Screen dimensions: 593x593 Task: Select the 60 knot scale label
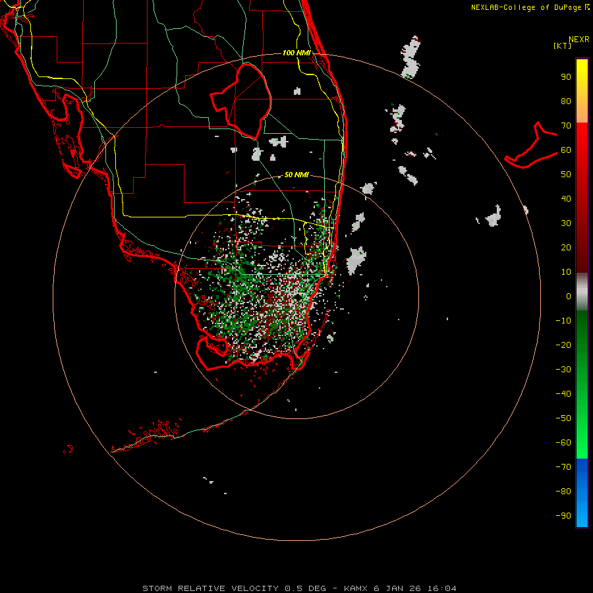566,150
